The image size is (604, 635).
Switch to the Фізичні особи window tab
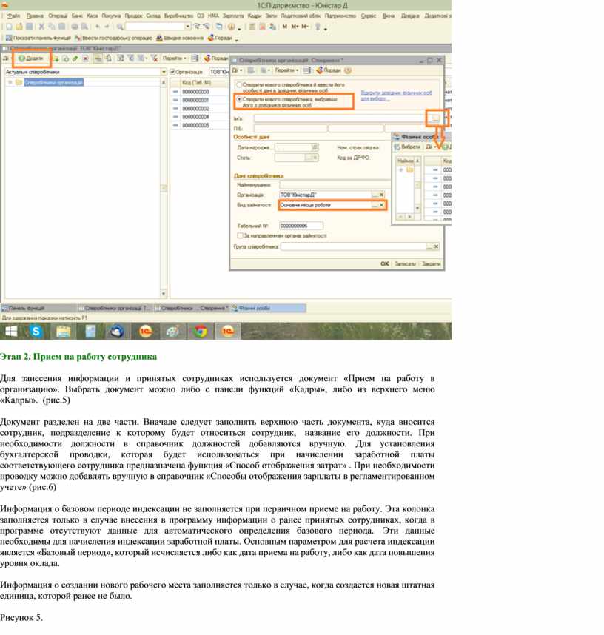point(268,308)
